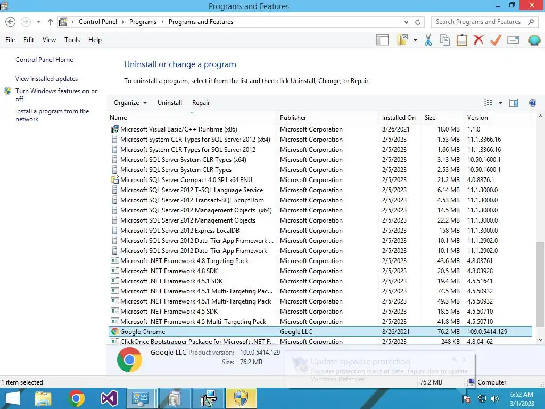Select Microsoft SQL Server 2012 Express LocalDB

[320, 231]
